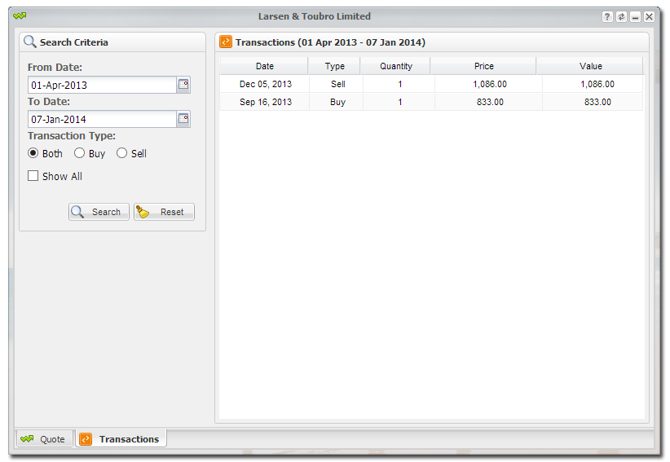Click the 1,086.00 price cell
The width and height of the screenshot is (670, 462).
coord(489,84)
